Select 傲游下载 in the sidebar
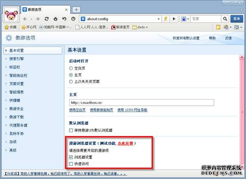The height and width of the screenshot is (179, 246). tap(16, 117)
